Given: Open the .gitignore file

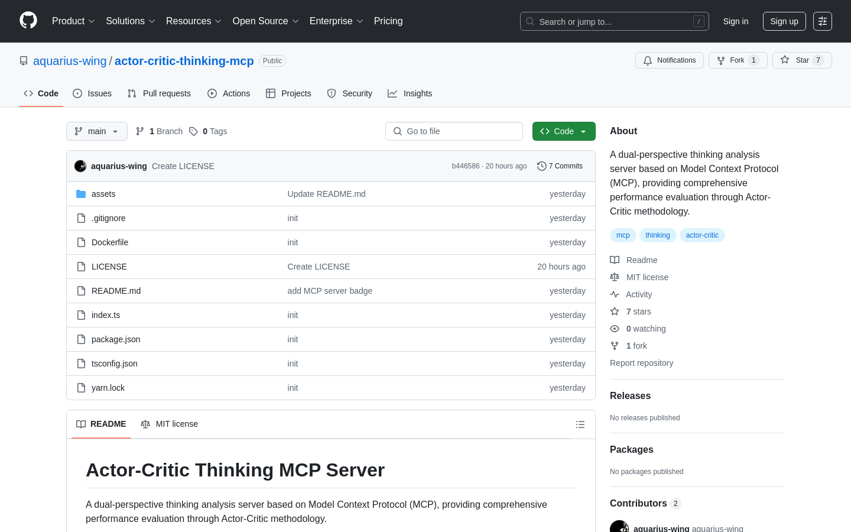Looking at the screenshot, I should click(109, 218).
